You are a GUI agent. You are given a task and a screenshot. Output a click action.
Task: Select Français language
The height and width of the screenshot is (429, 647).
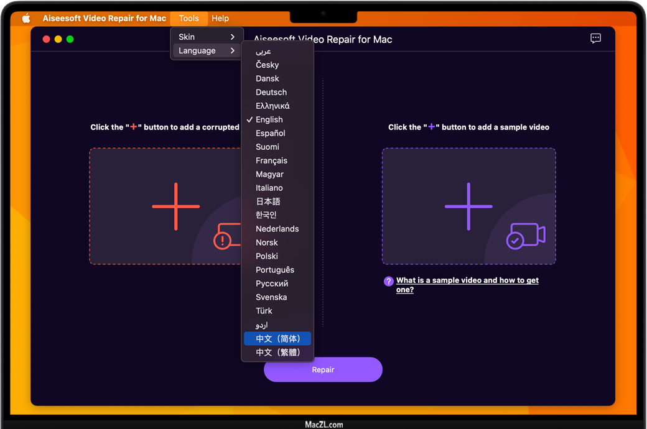point(277,160)
